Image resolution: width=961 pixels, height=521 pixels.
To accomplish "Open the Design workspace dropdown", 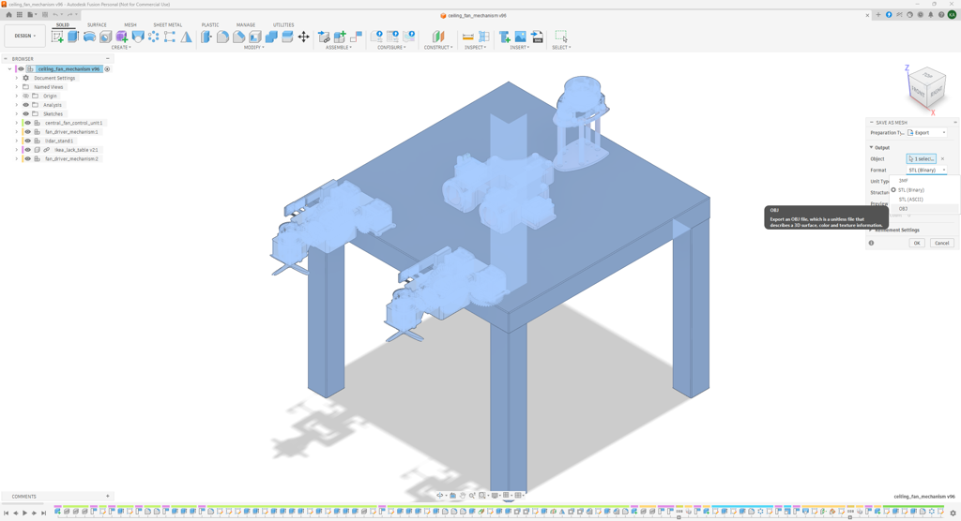I will (25, 37).
